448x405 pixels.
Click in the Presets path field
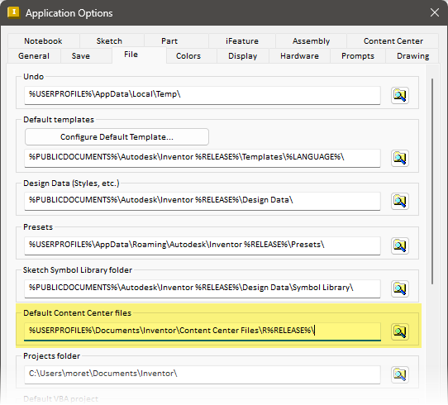point(203,245)
